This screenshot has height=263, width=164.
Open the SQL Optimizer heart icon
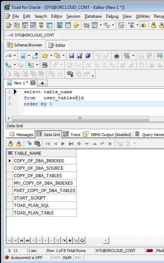click(41, 25)
